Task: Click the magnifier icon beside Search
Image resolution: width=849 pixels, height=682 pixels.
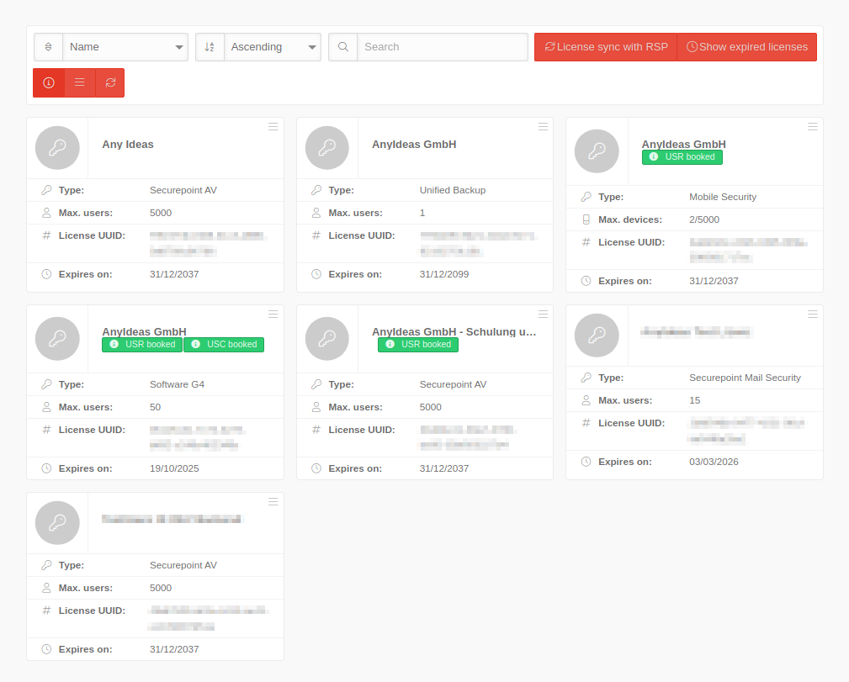Action: point(343,47)
